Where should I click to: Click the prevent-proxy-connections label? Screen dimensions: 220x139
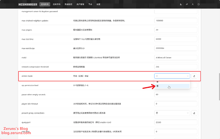point(33,113)
